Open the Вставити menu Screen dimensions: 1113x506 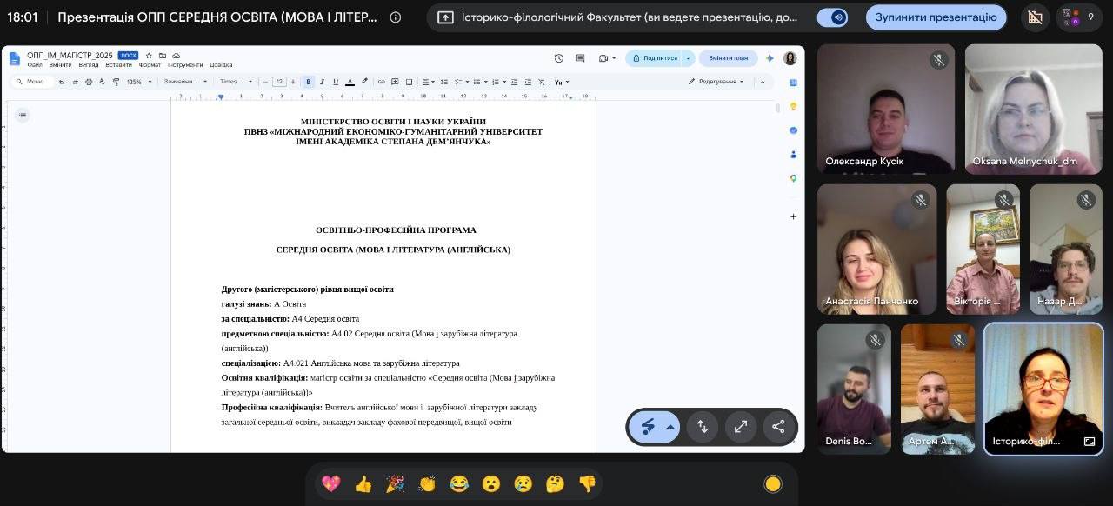(x=118, y=65)
